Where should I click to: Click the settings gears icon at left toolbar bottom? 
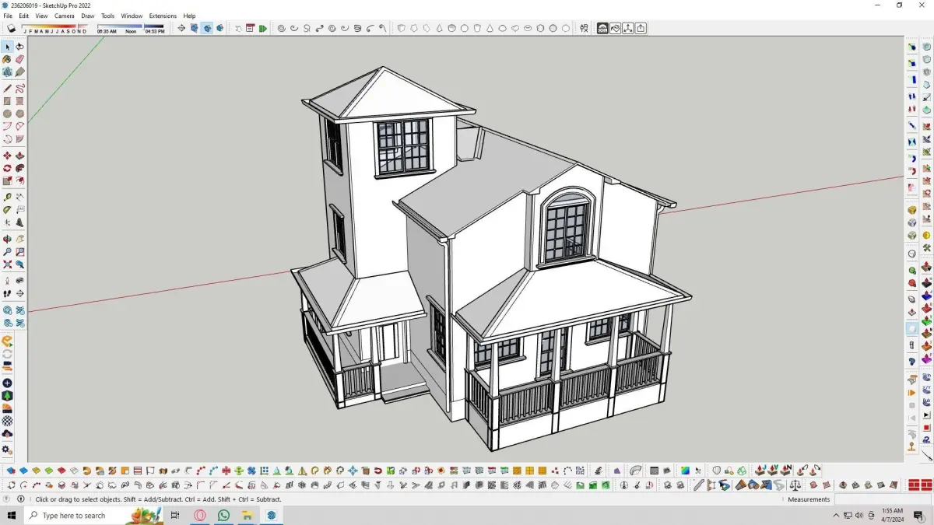(x=7, y=450)
